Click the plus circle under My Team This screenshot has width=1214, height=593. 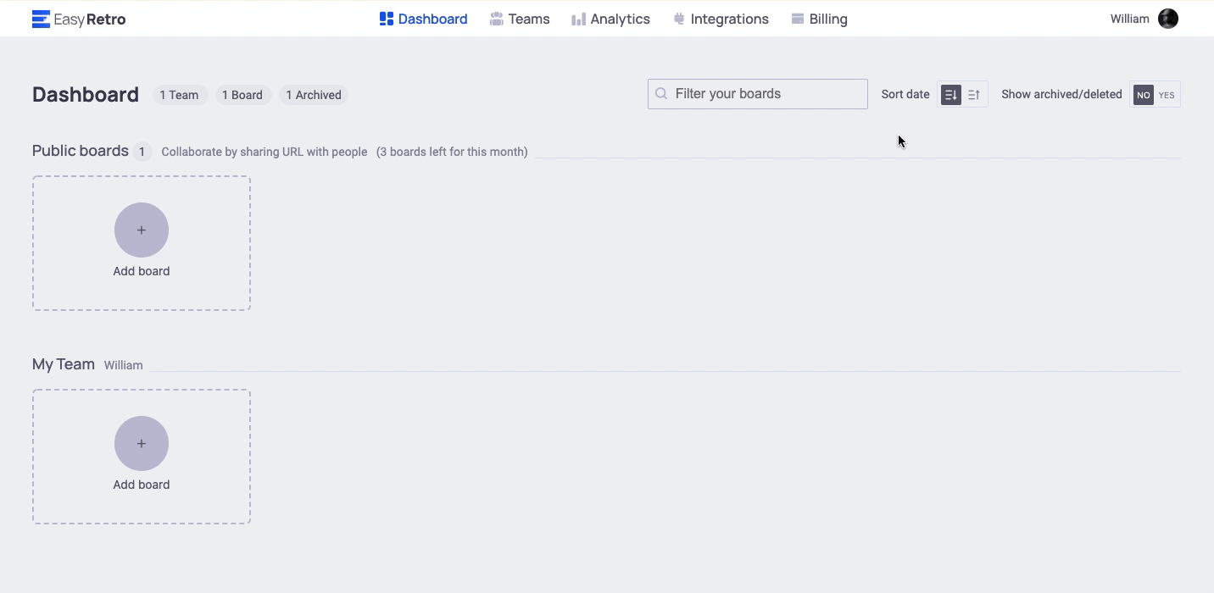142,443
